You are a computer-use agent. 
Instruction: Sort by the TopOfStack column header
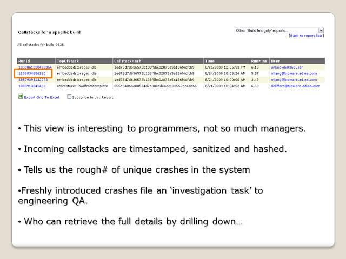click(67, 61)
